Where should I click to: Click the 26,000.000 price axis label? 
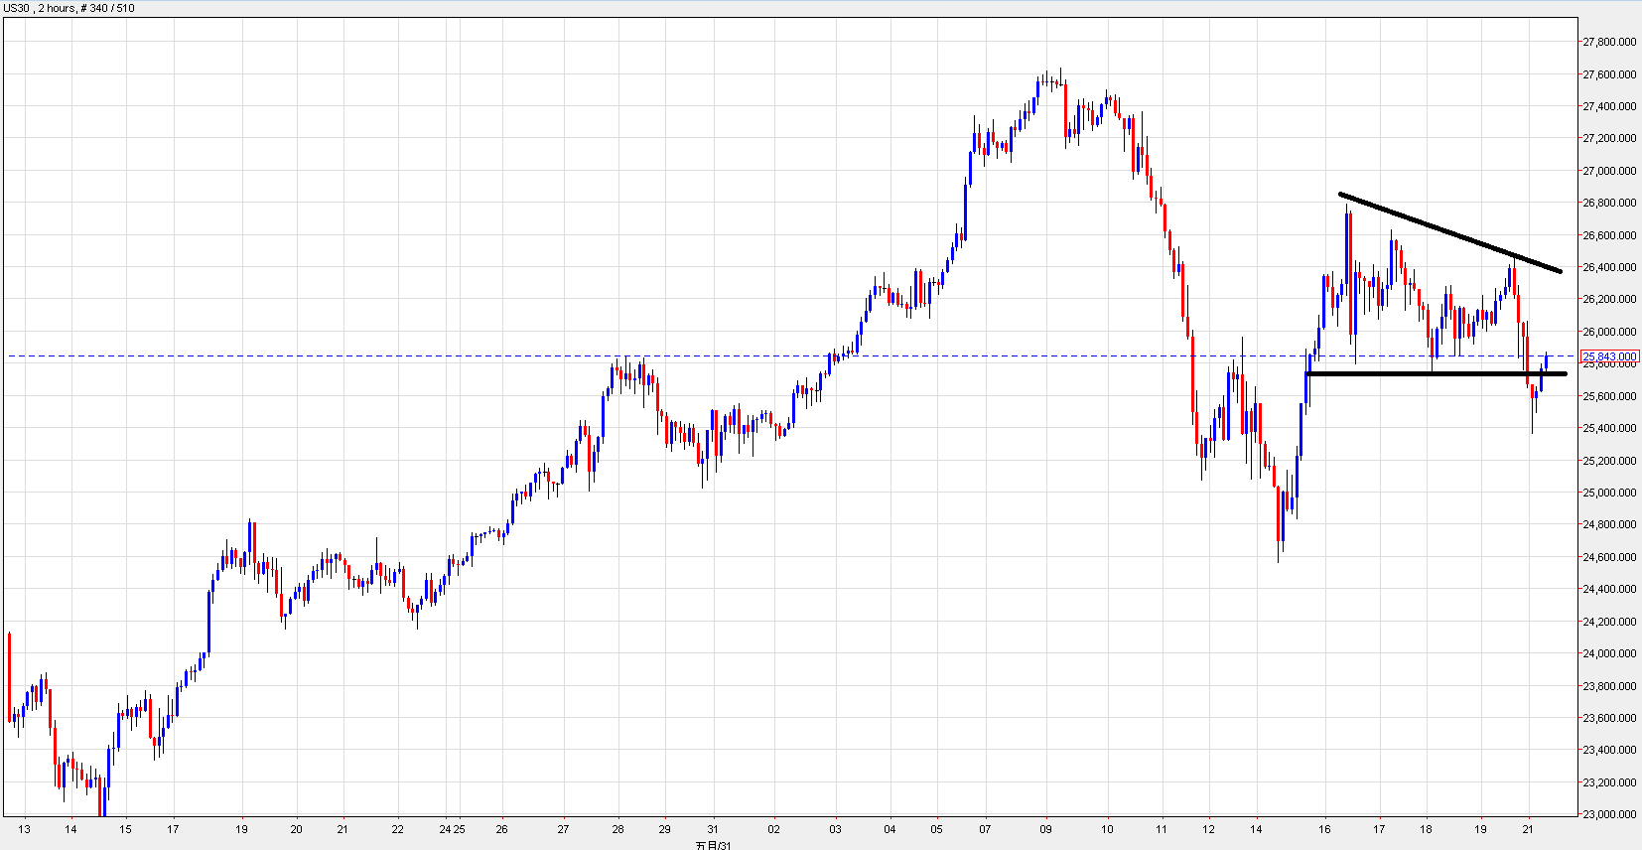pos(1609,332)
